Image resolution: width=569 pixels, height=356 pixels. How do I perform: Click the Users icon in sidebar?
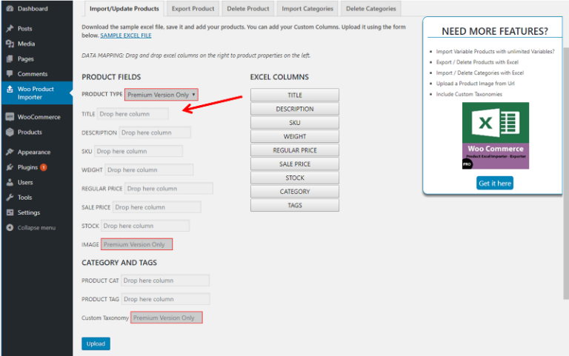tap(10, 182)
